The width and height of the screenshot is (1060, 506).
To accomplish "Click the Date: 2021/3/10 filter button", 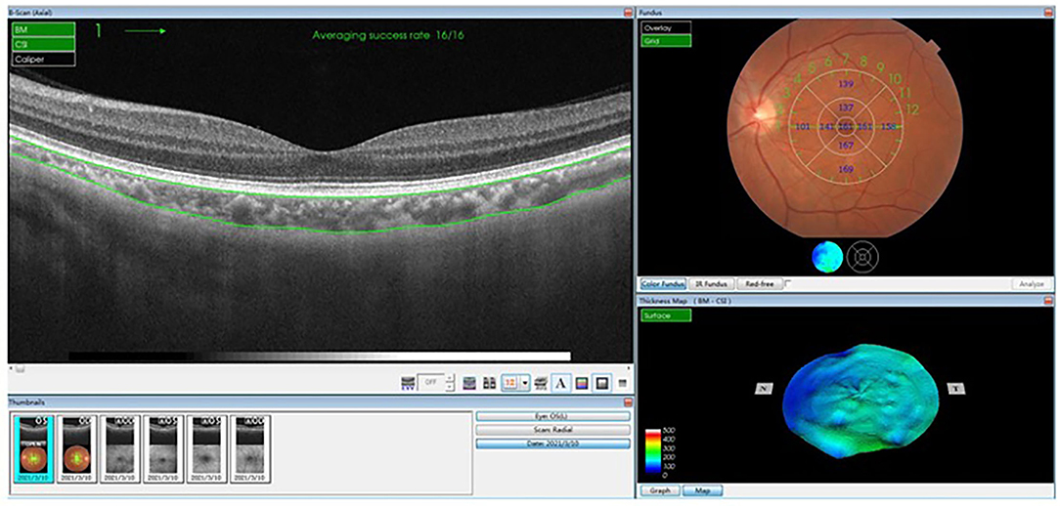I will [553, 443].
